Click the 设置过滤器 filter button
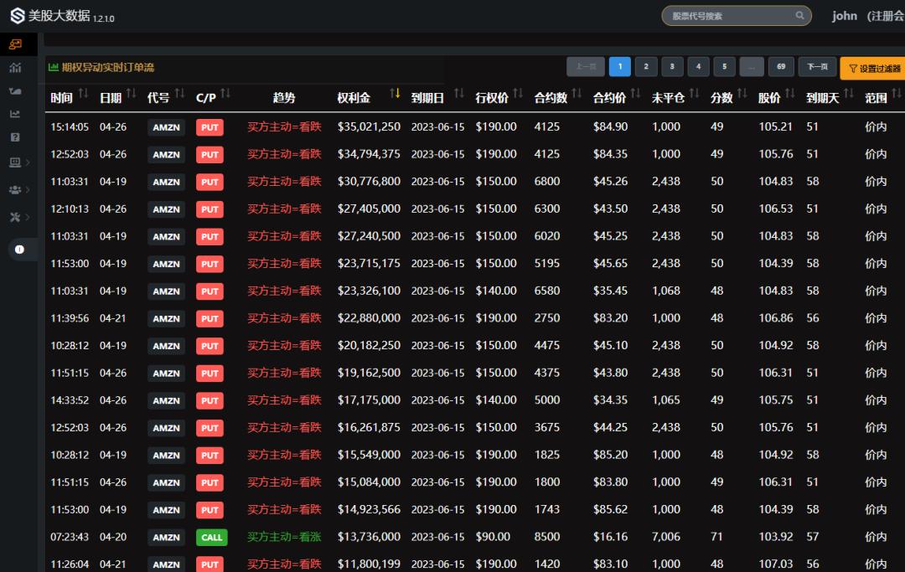The image size is (905, 572). 873,69
